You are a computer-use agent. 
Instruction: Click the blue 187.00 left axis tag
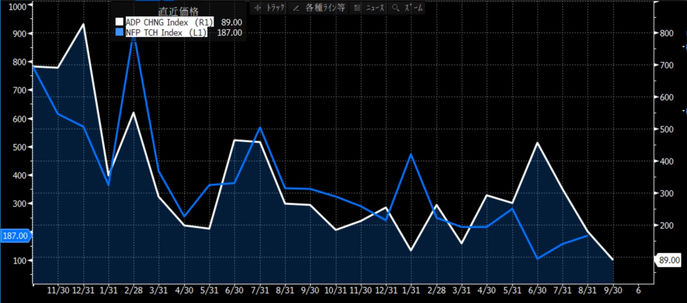[16, 236]
